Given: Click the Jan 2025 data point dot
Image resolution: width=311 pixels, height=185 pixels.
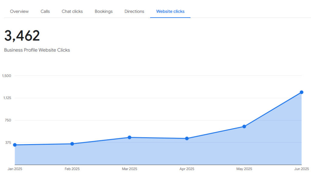Looking at the screenshot, I should coord(15,145).
